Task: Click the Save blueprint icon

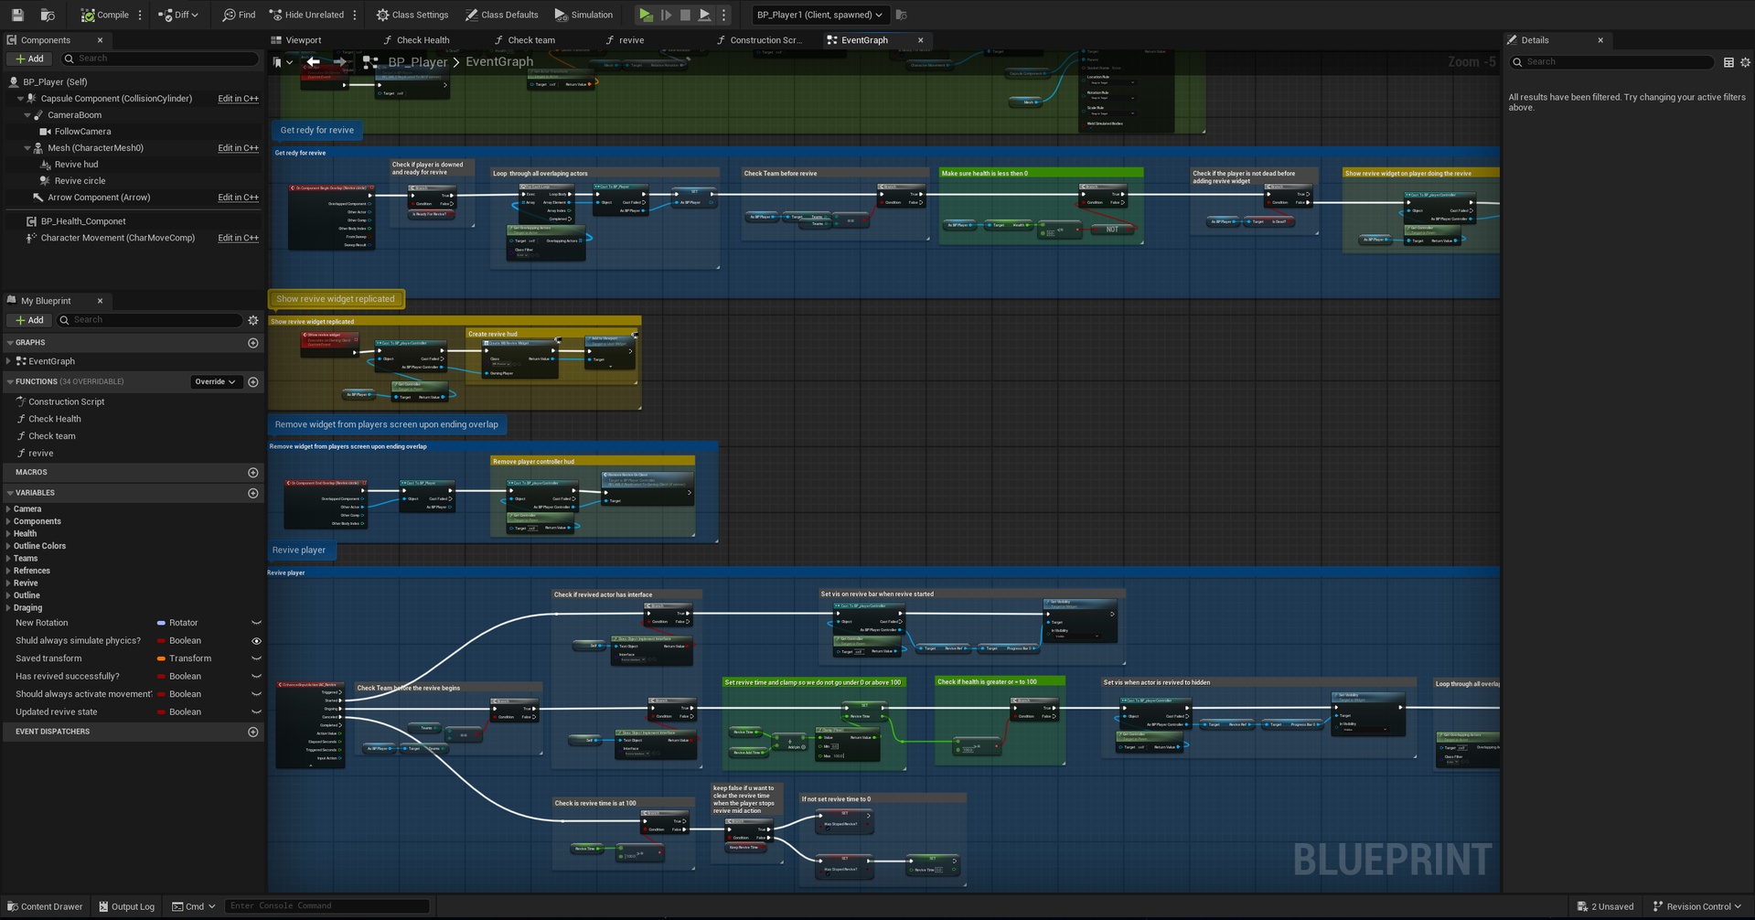Action: coord(17,15)
